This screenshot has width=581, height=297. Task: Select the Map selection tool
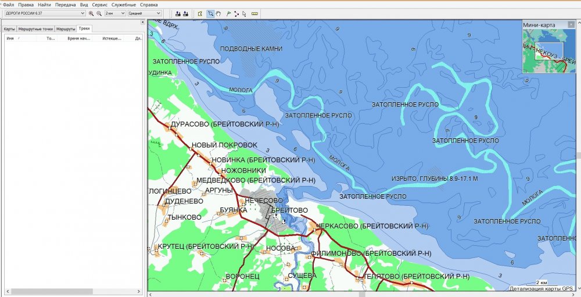pos(200,13)
